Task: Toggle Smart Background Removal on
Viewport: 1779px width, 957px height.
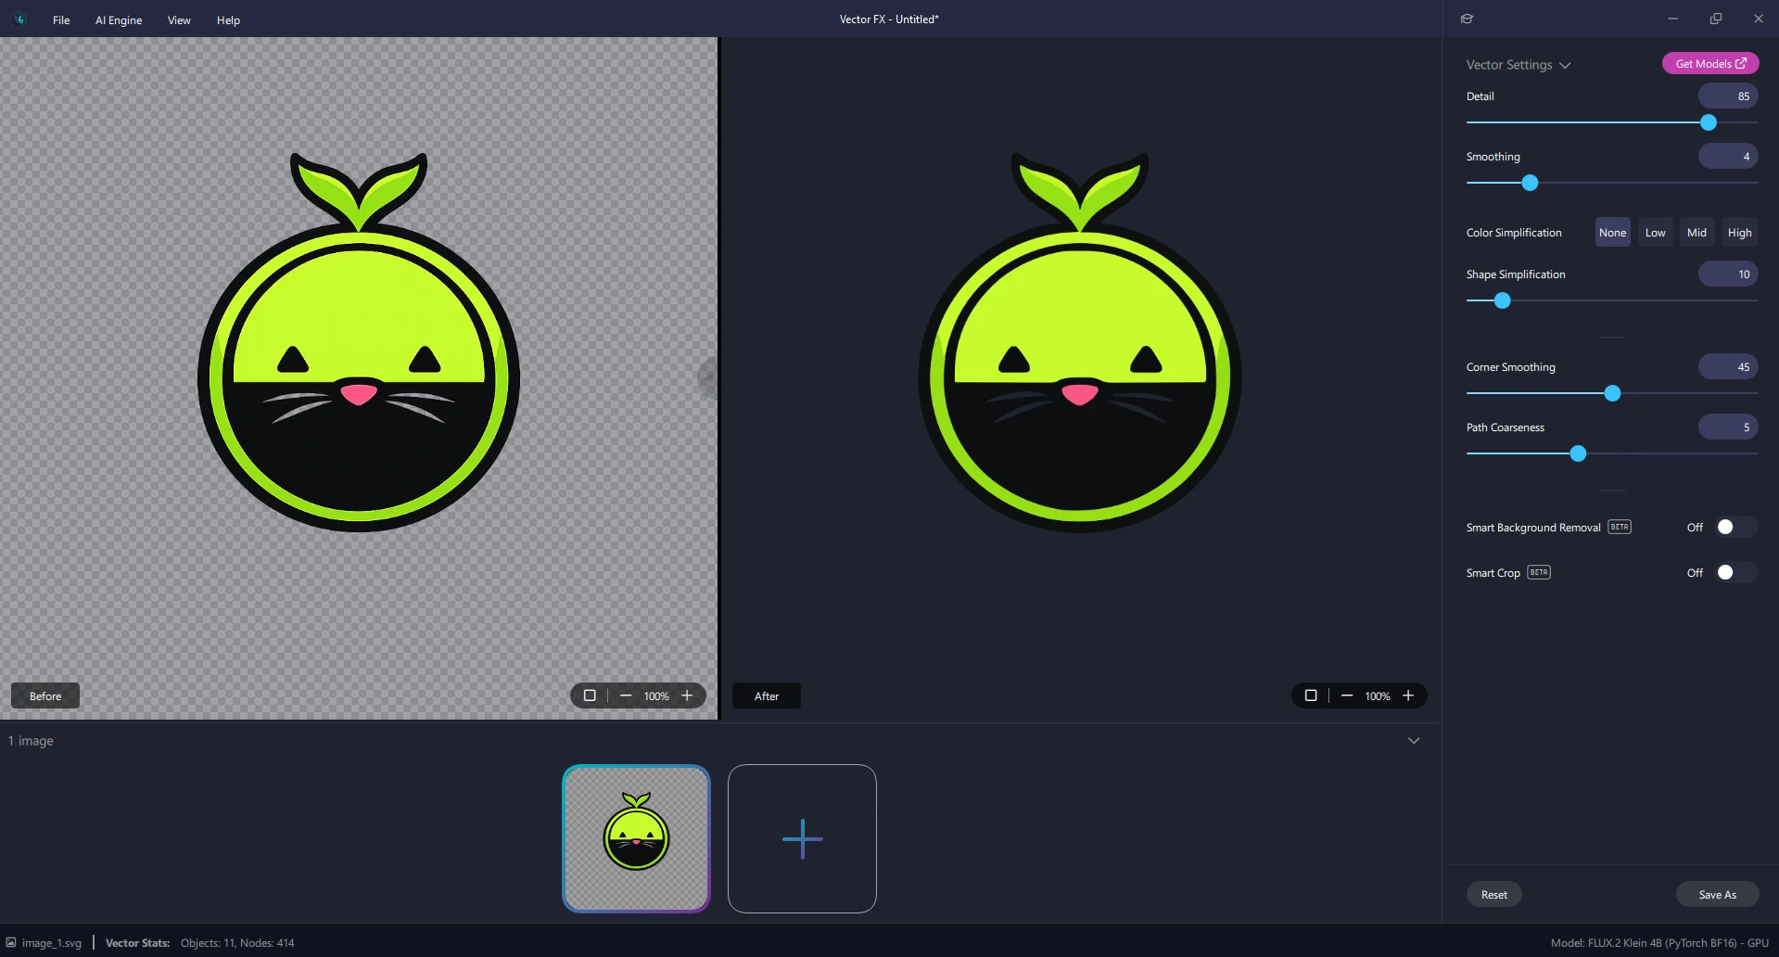Action: point(1735,527)
